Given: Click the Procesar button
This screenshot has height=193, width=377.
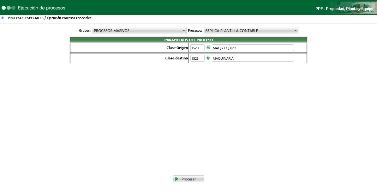Looking at the screenshot, I should click(x=188, y=179).
